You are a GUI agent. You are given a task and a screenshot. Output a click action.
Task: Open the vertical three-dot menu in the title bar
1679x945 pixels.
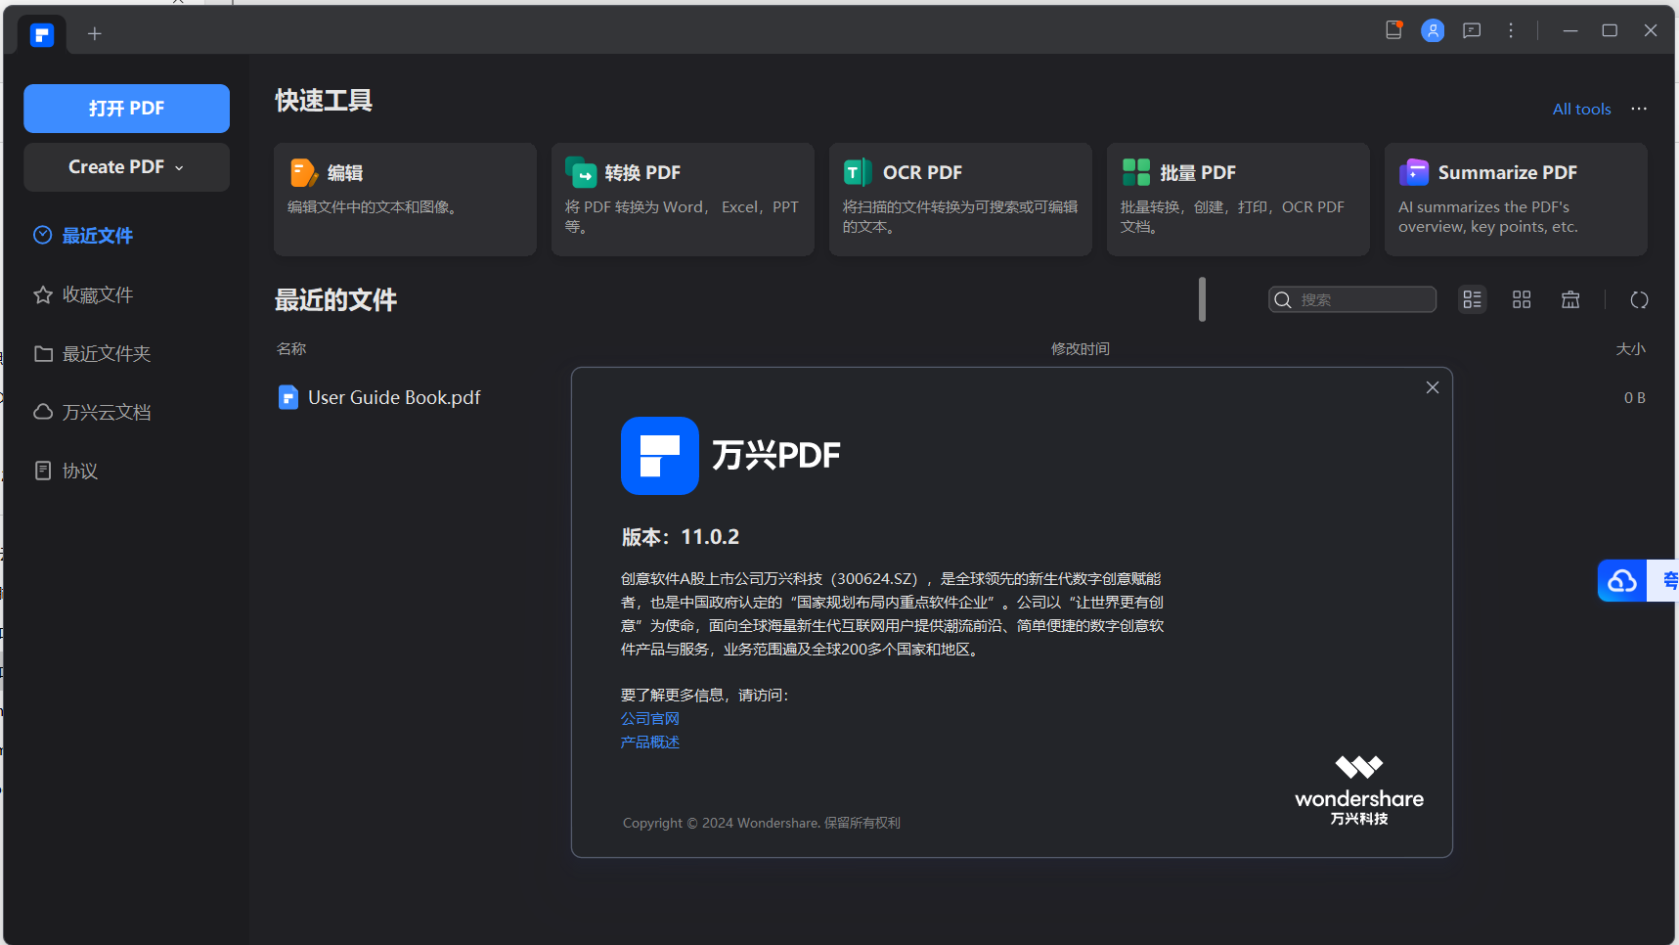(1511, 30)
